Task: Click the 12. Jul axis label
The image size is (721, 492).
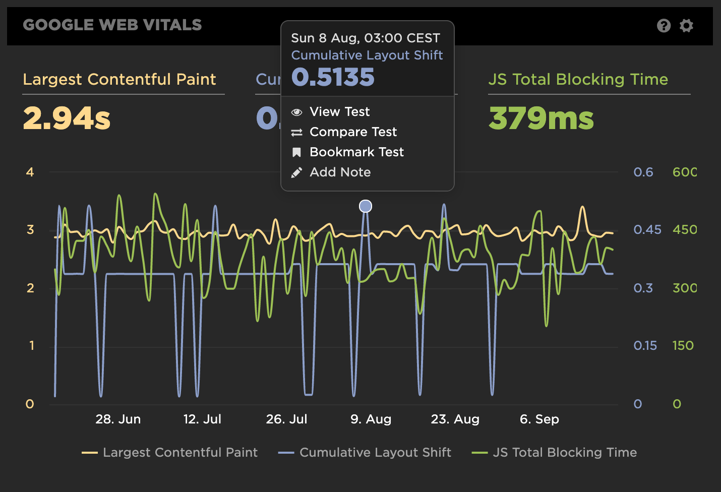Action: pyautogui.click(x=202, y=419)
